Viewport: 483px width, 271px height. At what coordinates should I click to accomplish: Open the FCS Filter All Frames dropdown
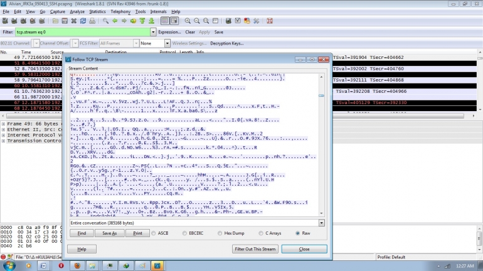(136, 43)
